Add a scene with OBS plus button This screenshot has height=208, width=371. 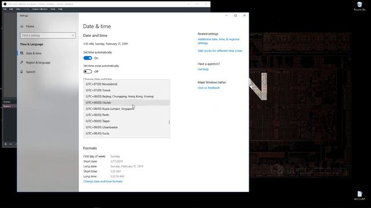[6, 144]
